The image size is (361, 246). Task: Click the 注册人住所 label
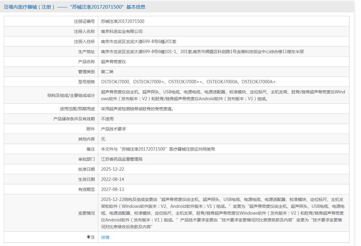pos(84,41)
